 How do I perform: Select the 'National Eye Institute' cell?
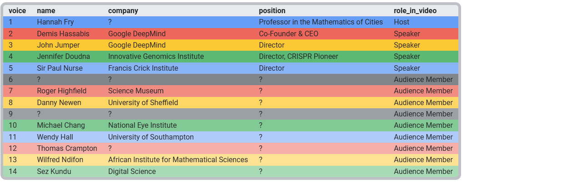(142, 125)
